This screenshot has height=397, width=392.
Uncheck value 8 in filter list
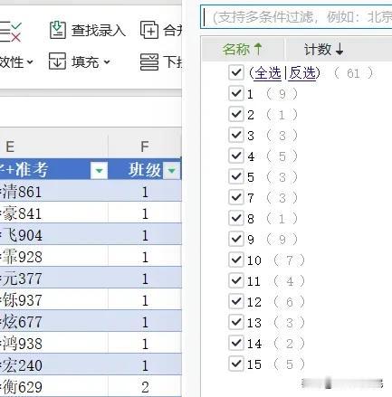[236, 218]
